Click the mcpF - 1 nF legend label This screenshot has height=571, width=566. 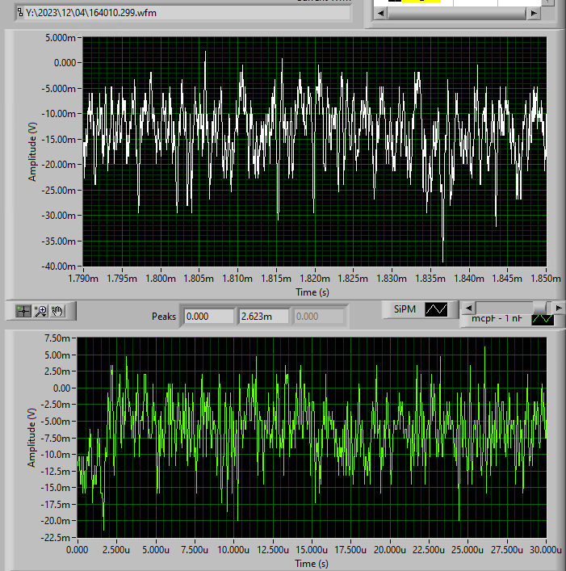pyautogui.click(x=495, y=318)
